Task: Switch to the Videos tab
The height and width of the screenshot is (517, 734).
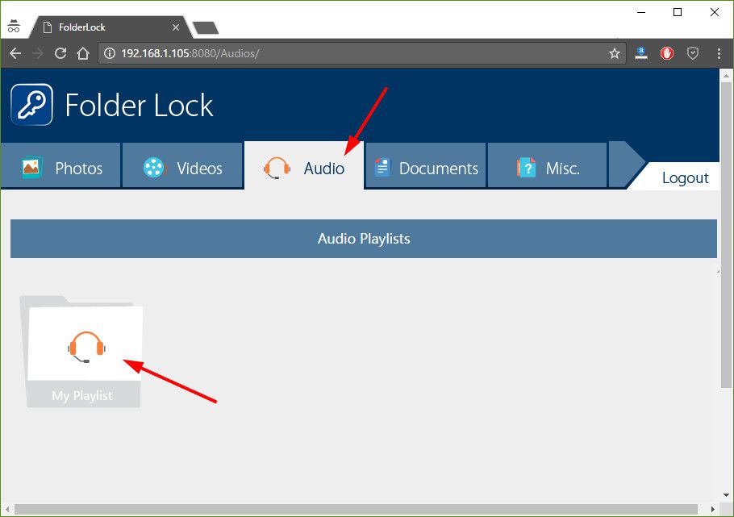Action: [x=182, y=166]
